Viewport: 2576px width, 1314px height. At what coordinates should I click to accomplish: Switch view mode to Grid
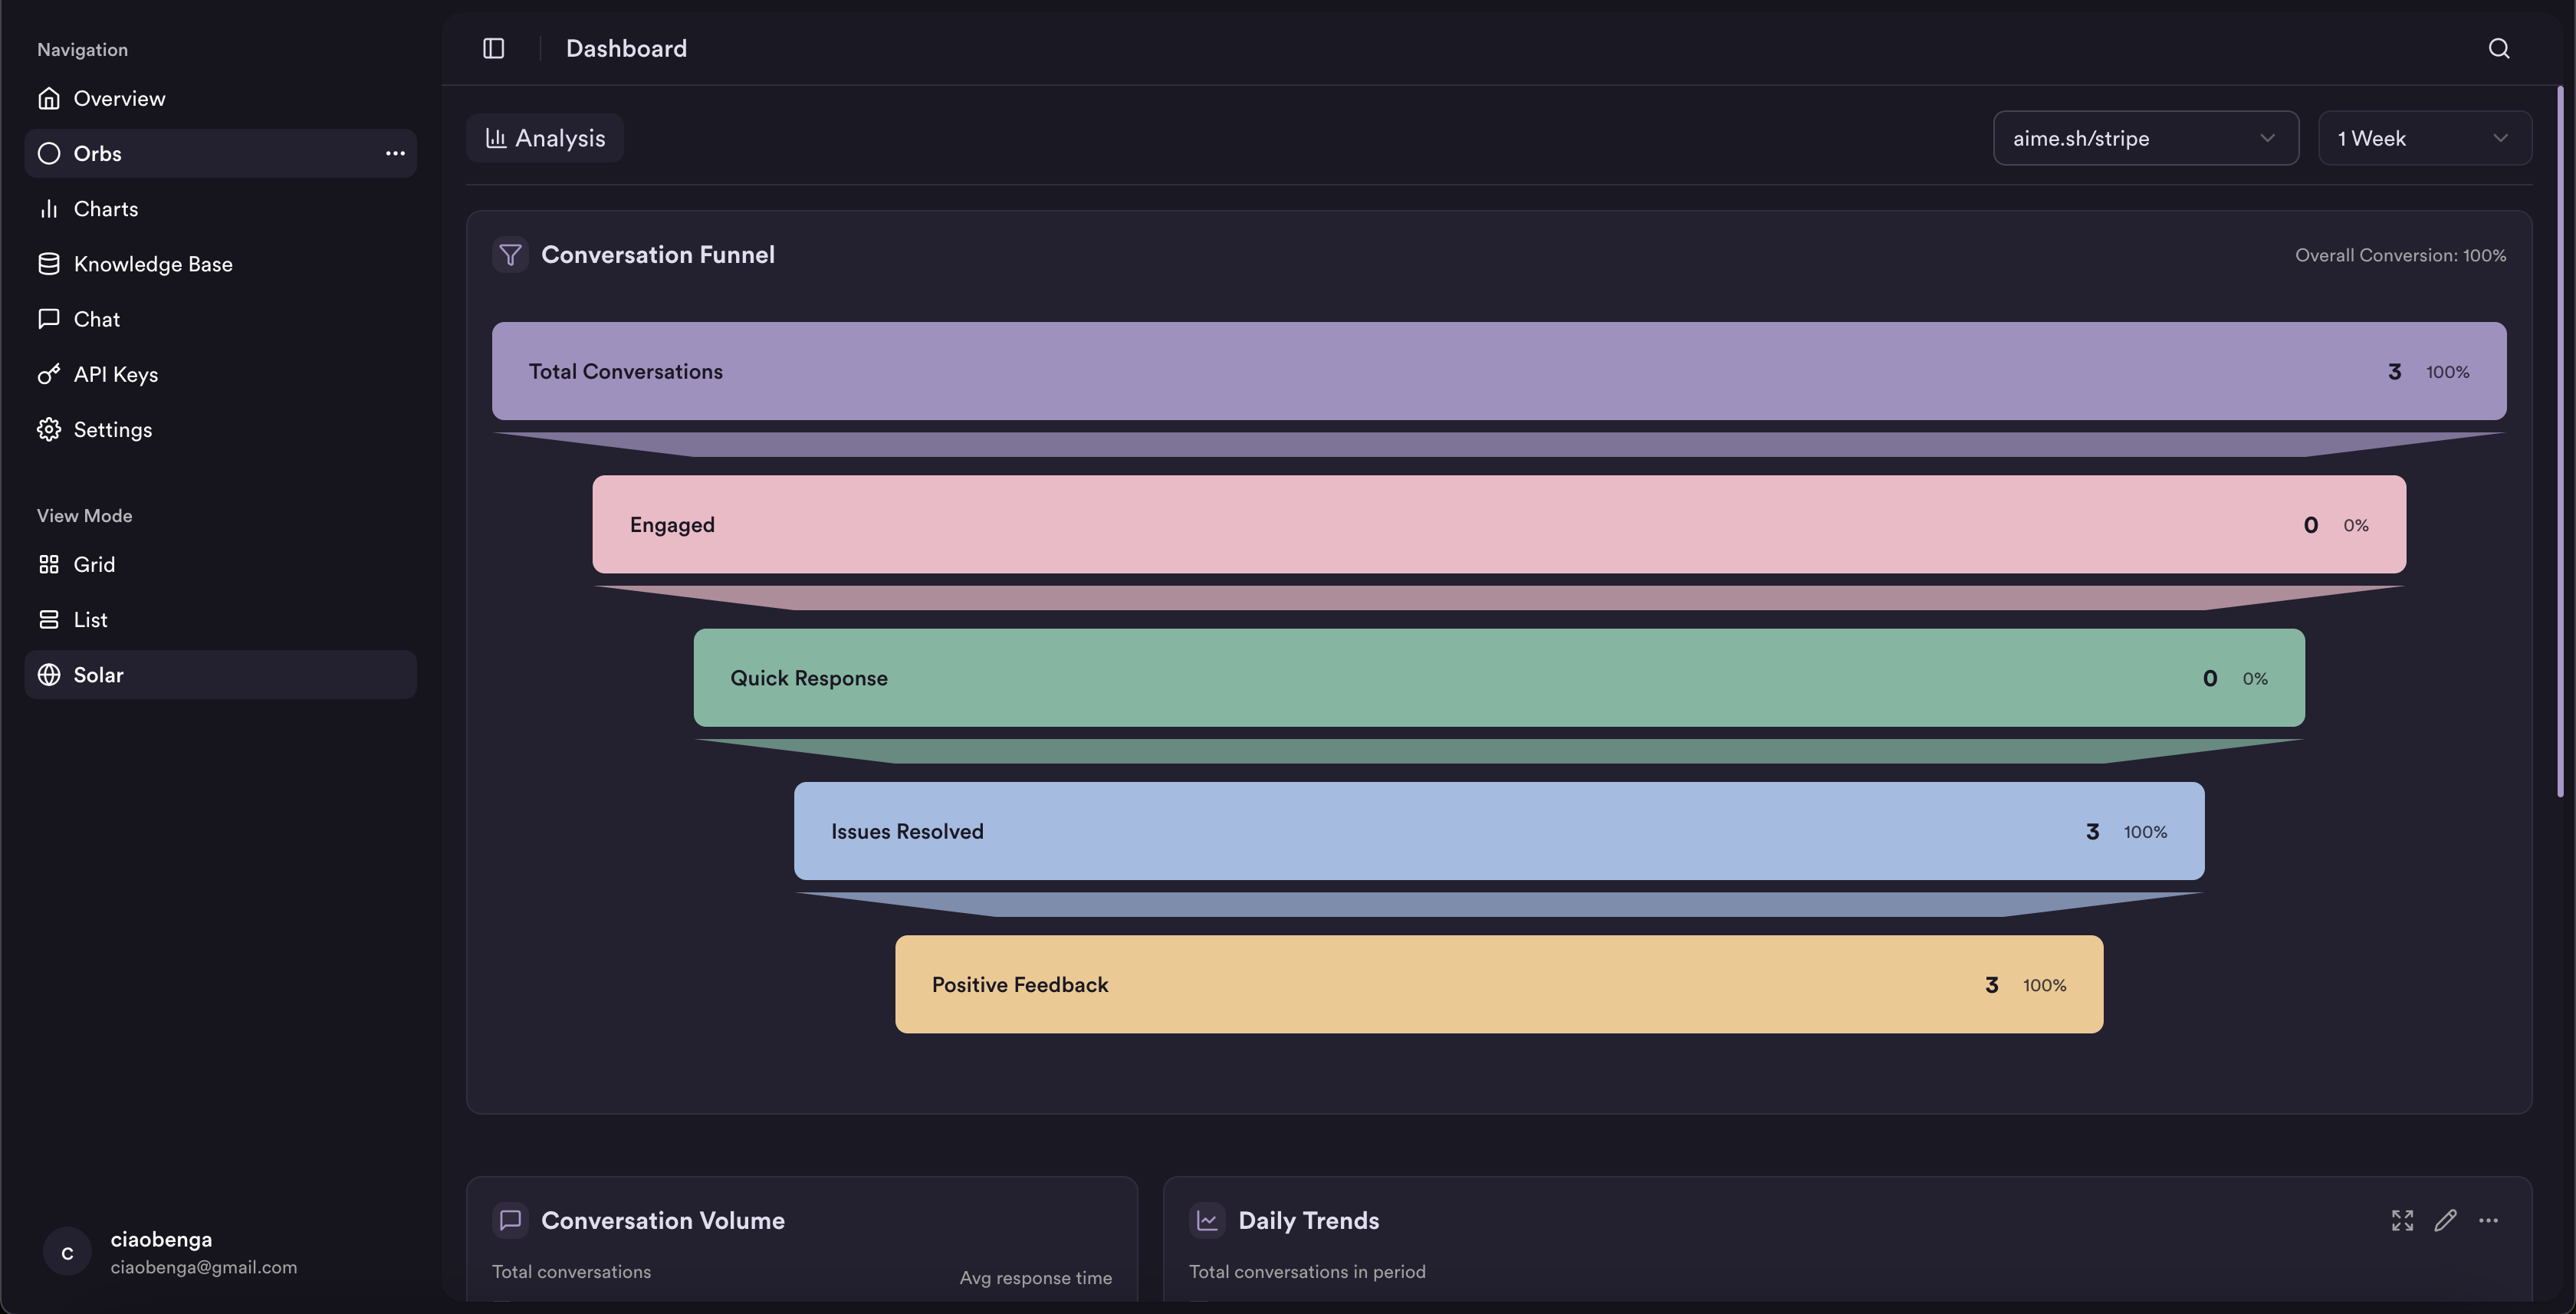94,565
